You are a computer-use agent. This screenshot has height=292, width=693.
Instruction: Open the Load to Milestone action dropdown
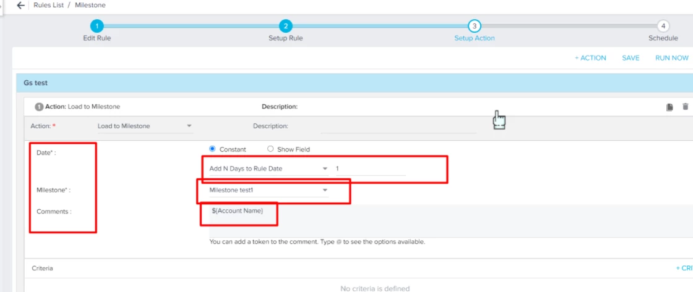(x=145, y=126)
